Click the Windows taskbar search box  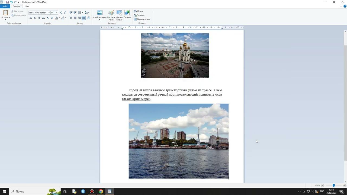point(27,191)
